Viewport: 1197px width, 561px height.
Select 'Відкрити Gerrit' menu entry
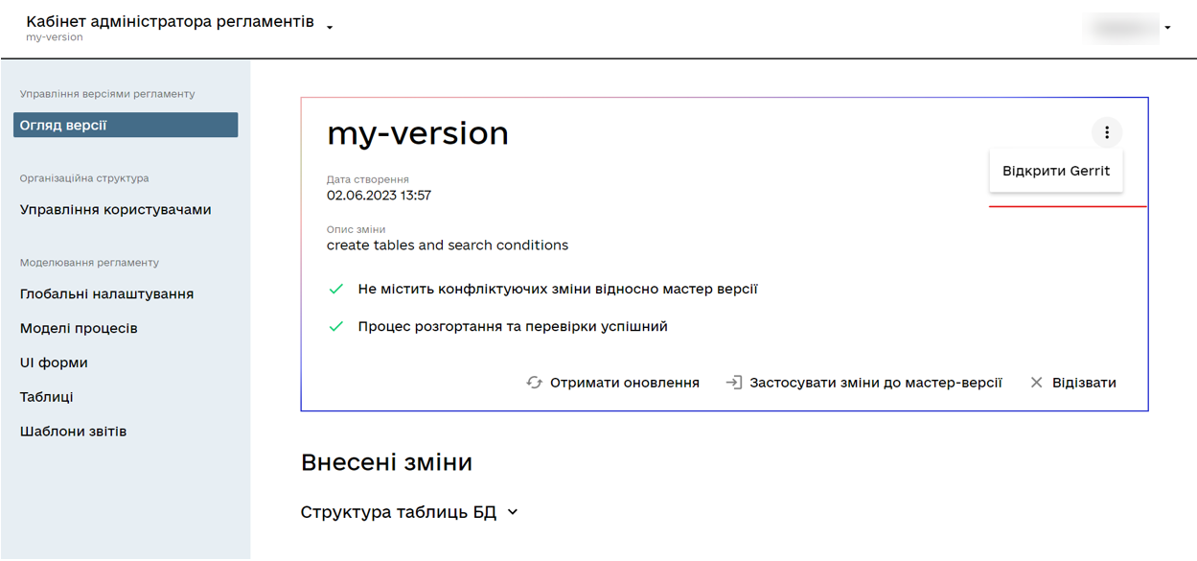1056,171
